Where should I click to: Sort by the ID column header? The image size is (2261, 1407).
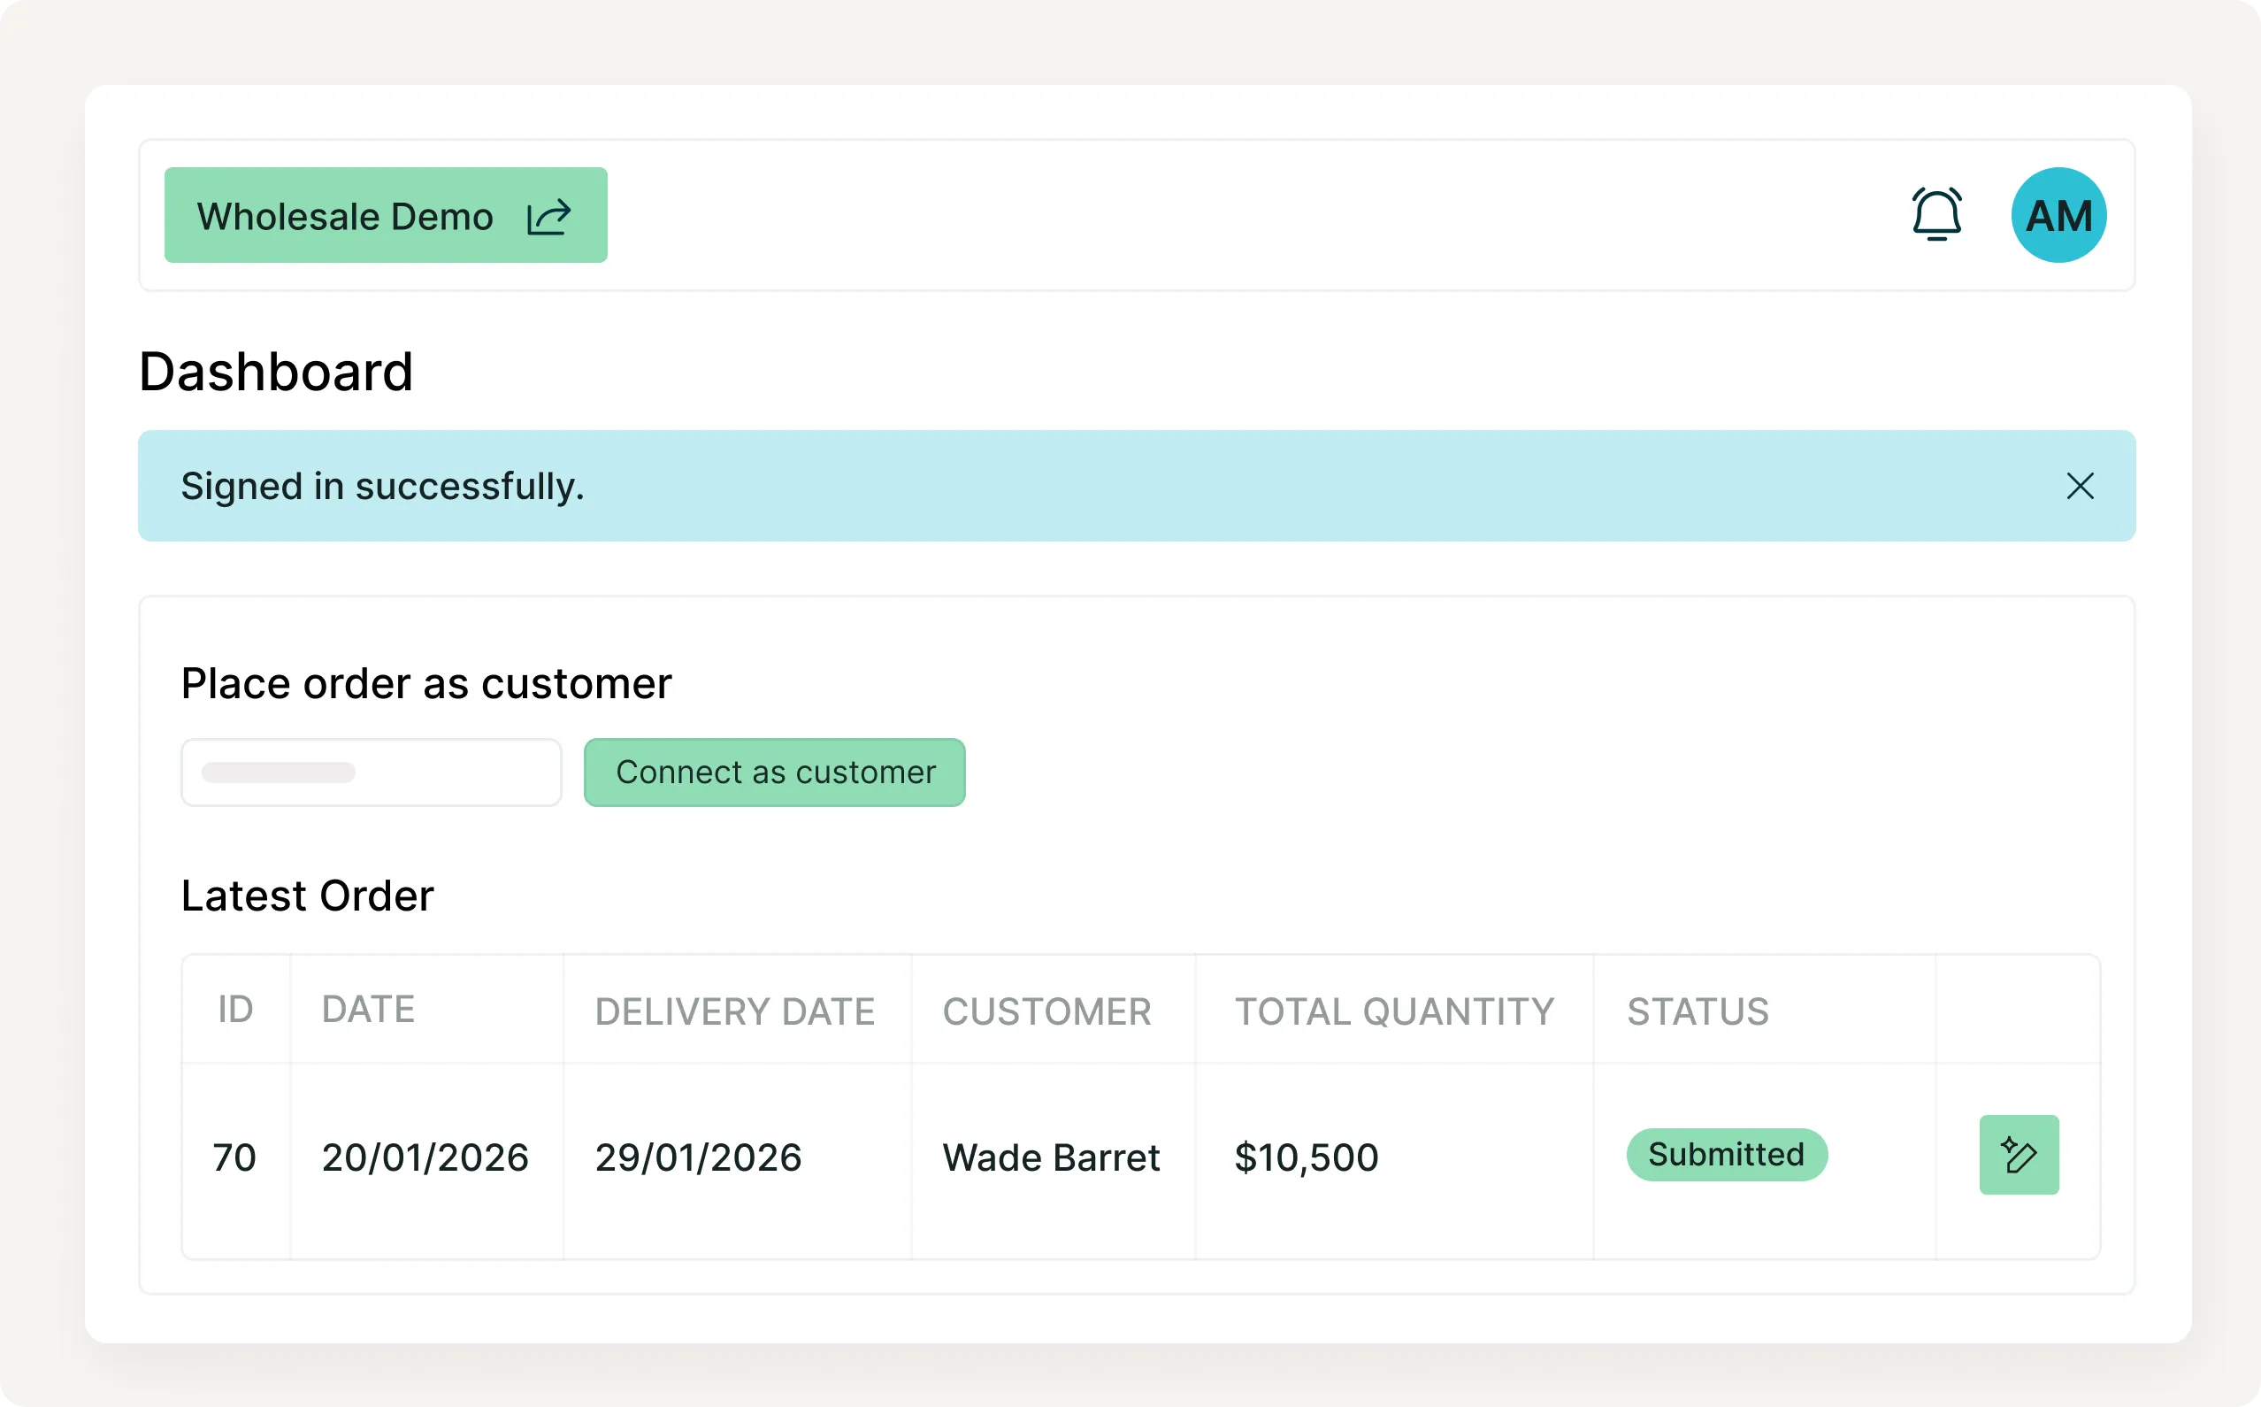[x=235, y=1010]
